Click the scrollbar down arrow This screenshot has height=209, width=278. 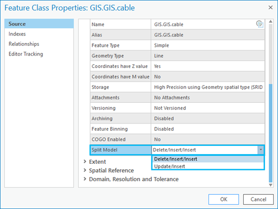click(270, 185)
